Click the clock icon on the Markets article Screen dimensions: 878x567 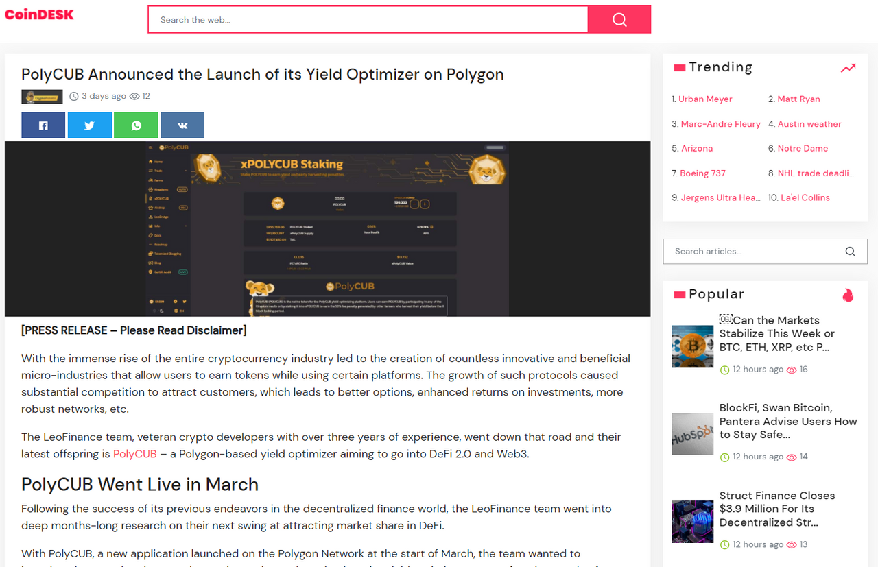coord(724,370)
